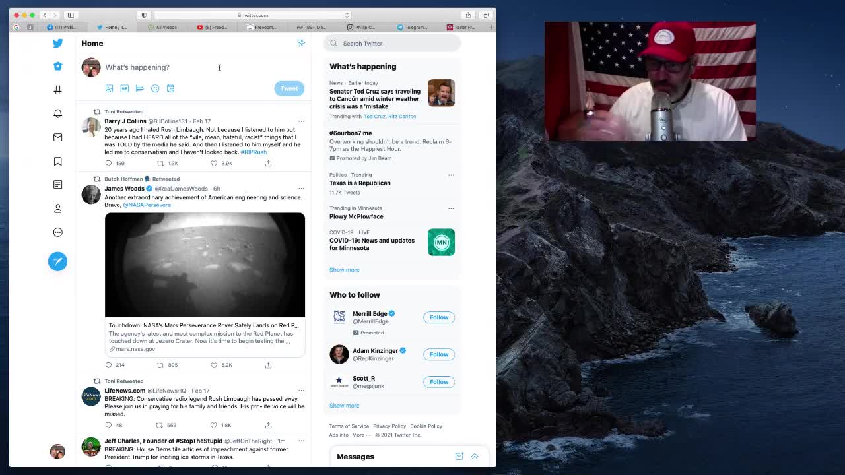Open options menu on LifeNews.com tweet
The image size is (845, 475).
click(x=301, y=391)
